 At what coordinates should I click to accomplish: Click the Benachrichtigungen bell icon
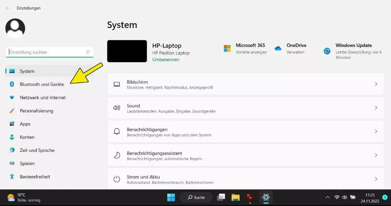[117, 132]
